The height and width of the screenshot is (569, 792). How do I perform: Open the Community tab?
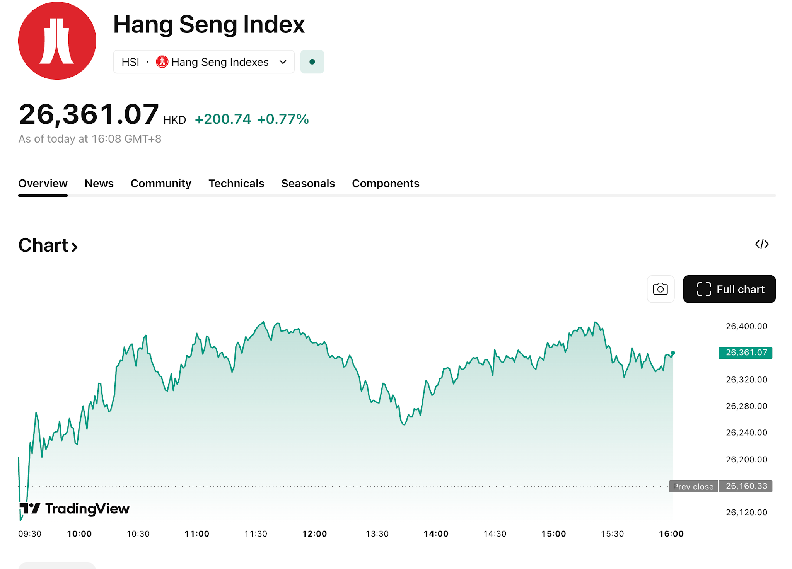[x=161, y=184]
